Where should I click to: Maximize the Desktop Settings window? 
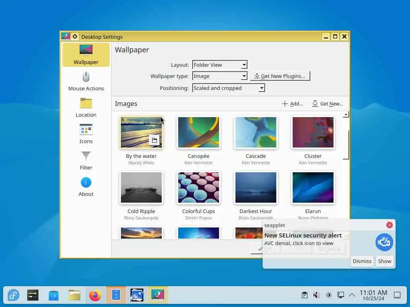click(335, 36)
